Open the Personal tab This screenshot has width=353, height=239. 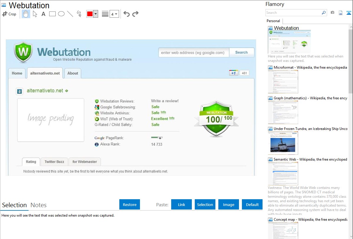(x=273, y=21)
